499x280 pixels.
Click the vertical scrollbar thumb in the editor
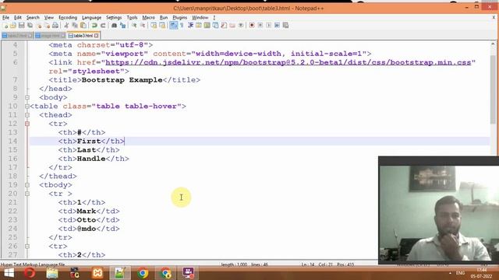493,89
